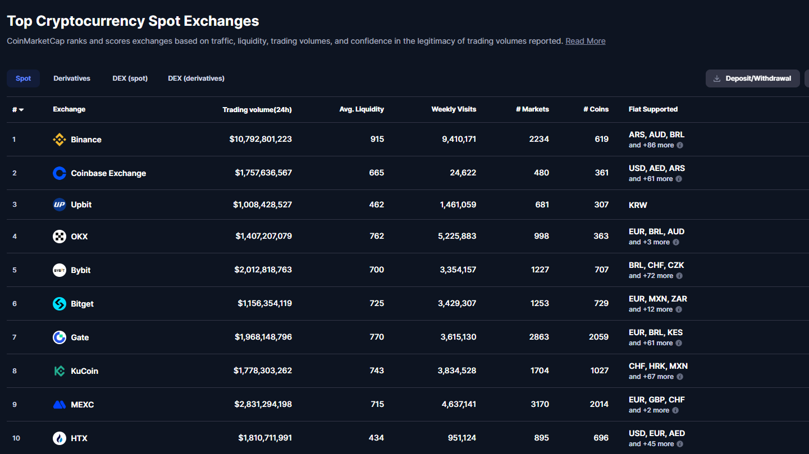Click info icon beside OKX's +3 more
809x454 pixels.
(x=676, y=242)
